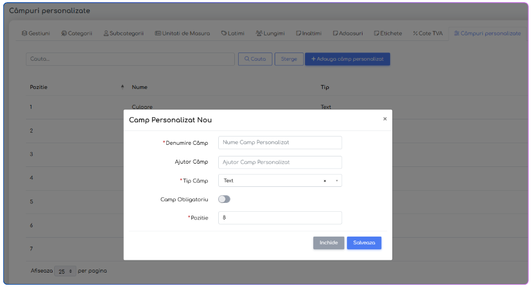Viewport: 531px width, 288px height.
Task: Open the Gestiuni tab
Action: coord(36,34)
